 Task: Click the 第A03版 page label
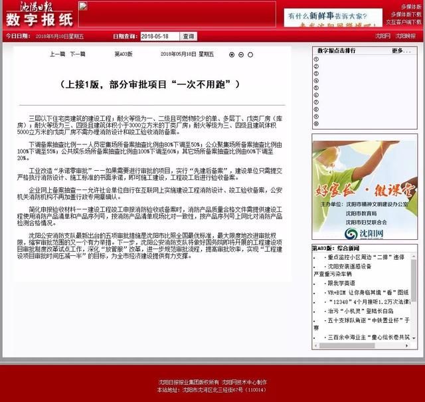click(x=124, y=54)
